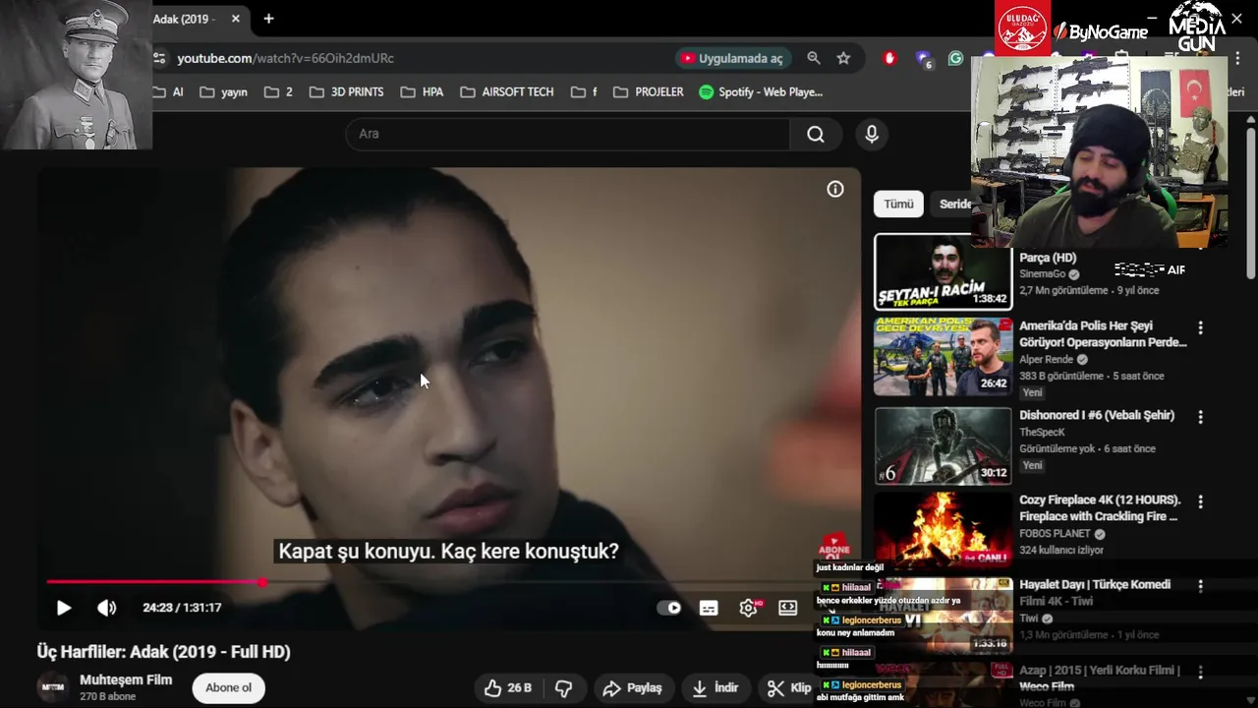Viewport: 1258px width, 708px height.
Task: Share the video via Paylaş button
Action: coord(633,688)
